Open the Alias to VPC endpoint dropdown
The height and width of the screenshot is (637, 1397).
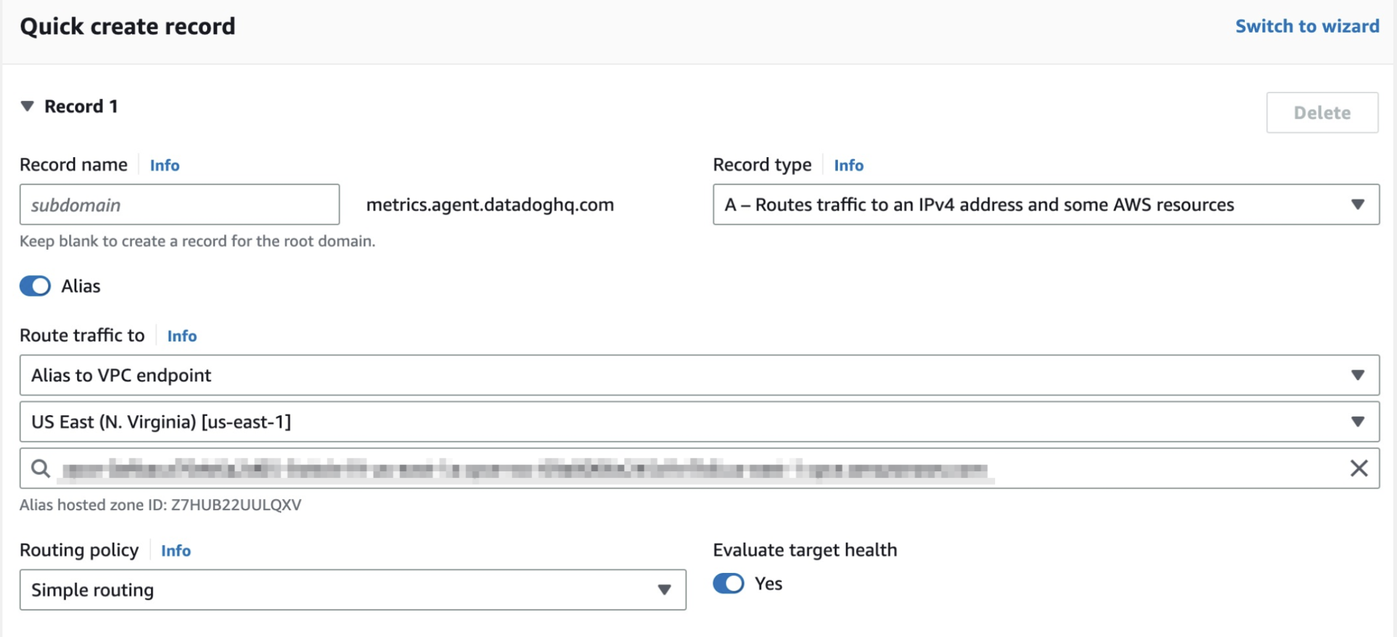(700, 375)
